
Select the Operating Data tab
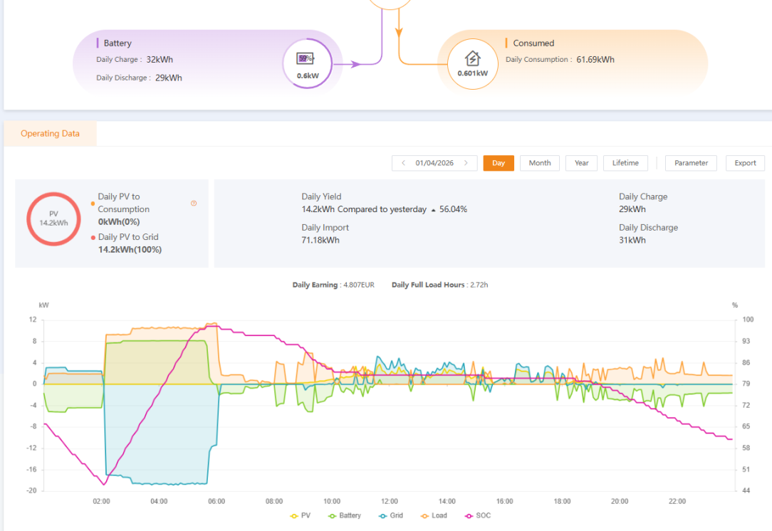(x=51, y=133)
